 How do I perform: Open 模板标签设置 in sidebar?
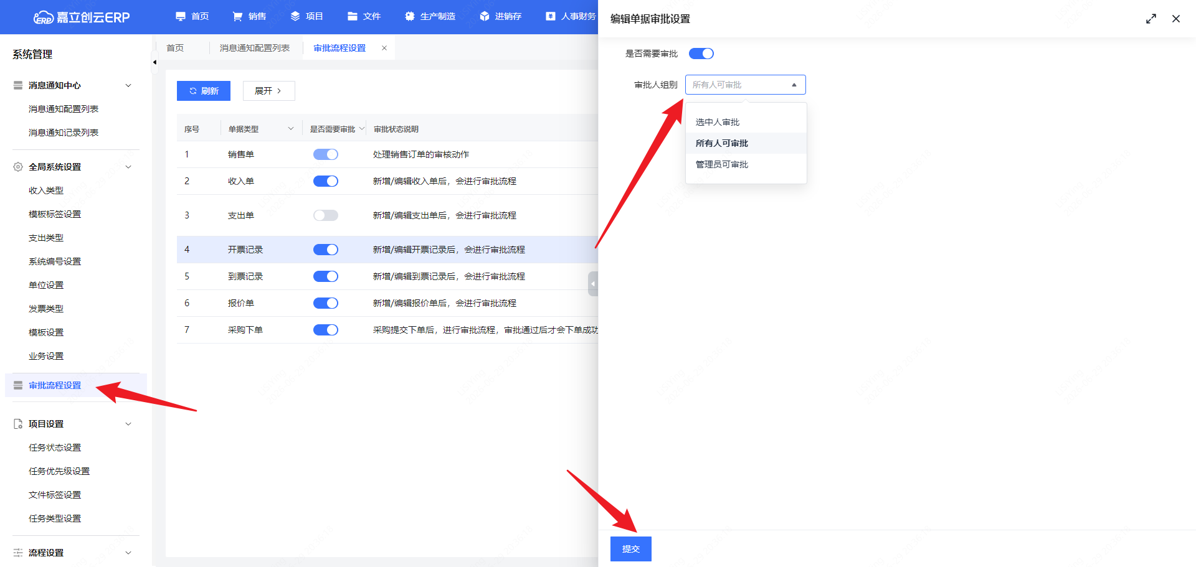point(55,214)
